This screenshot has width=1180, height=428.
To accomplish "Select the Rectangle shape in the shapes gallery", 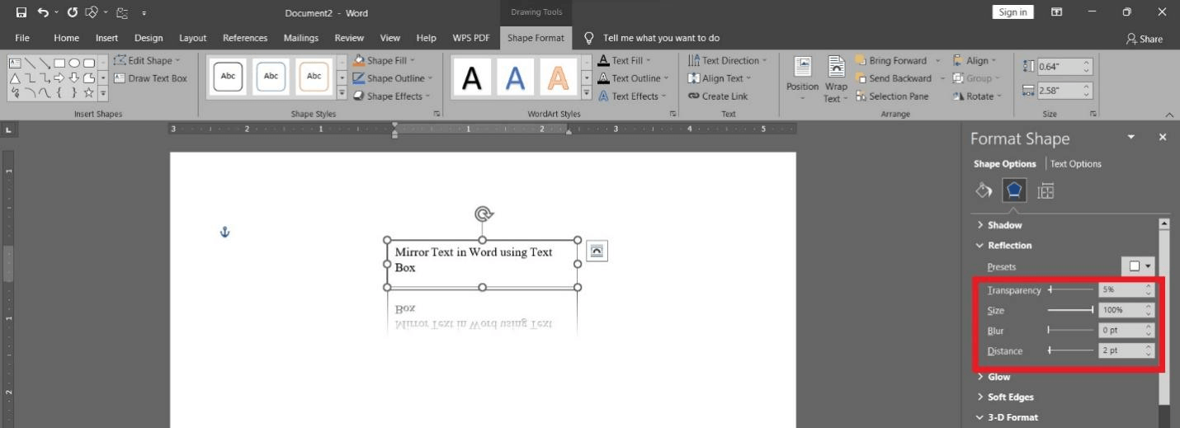I will tap(59, 63).
